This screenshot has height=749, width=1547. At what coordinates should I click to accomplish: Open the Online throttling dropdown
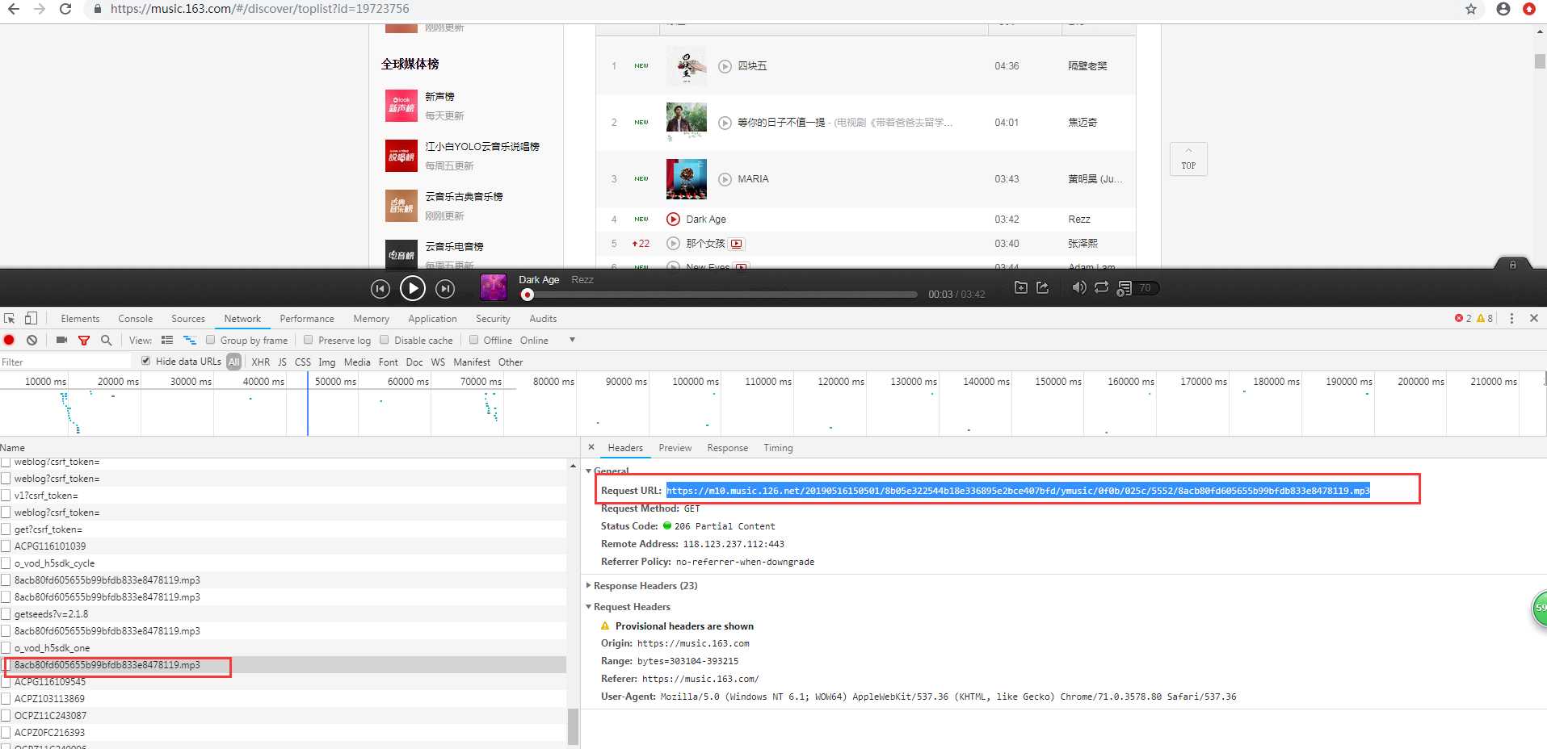click(548, 341)
